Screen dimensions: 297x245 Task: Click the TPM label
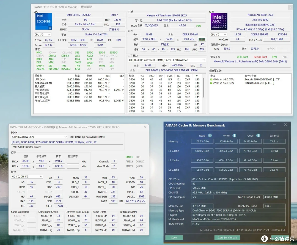(274, 57)
